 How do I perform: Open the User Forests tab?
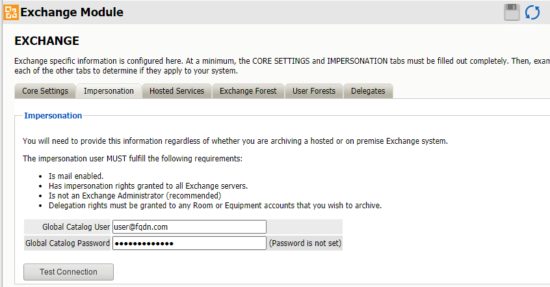tap(314, 91)
